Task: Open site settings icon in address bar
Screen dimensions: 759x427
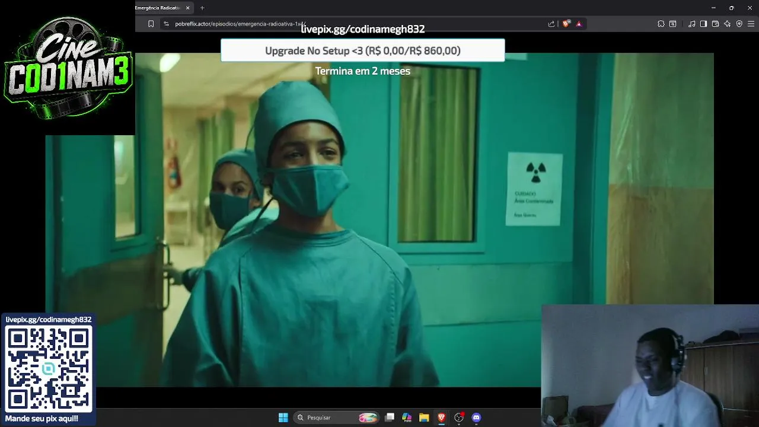Action: click(166, 24)
